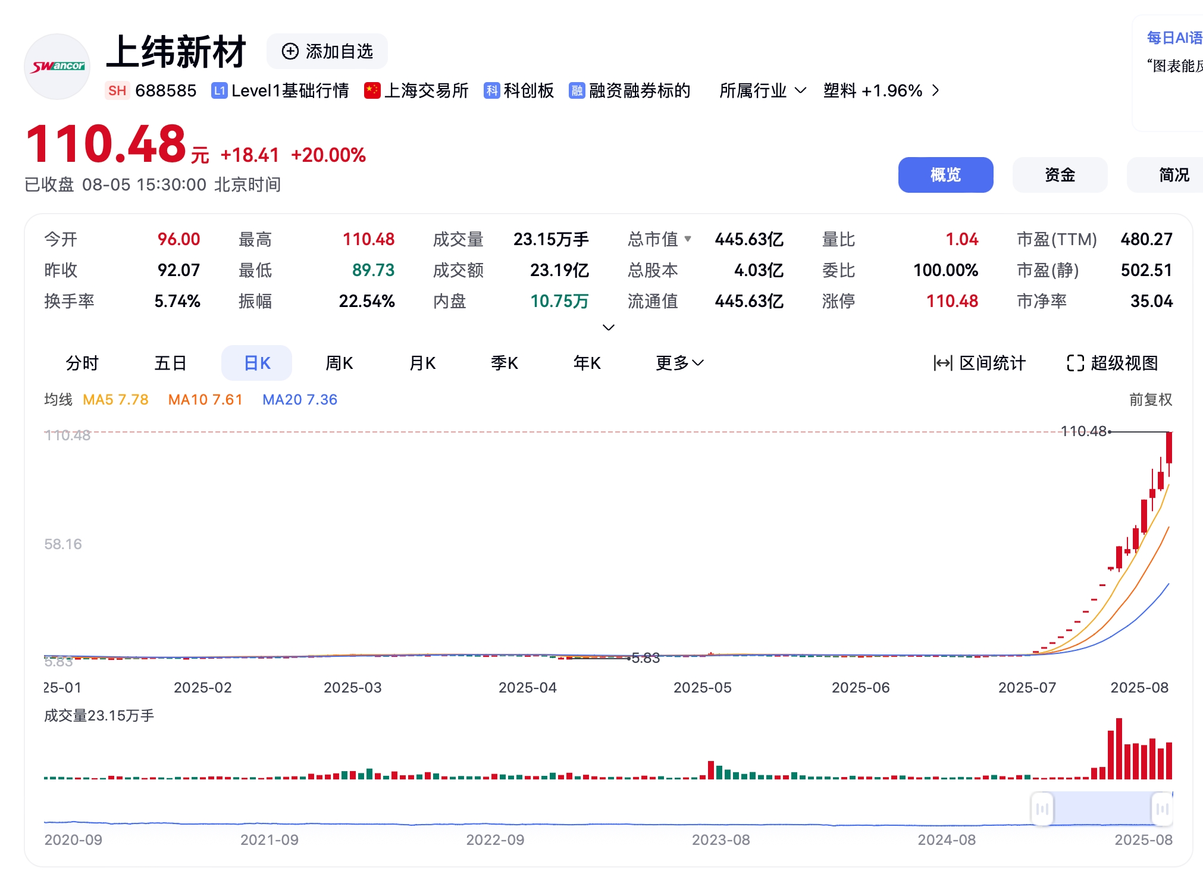
Task: Click MA10 7.61 indicator label
Action: (205, 399)
